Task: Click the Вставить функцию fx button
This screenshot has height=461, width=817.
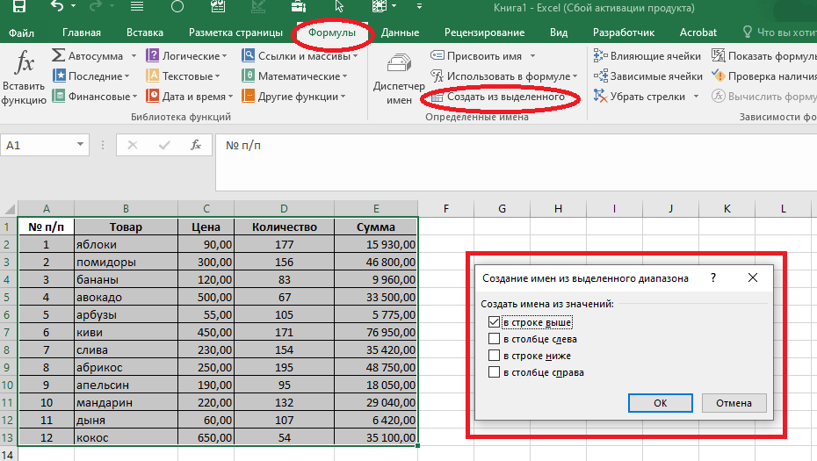Action: coord(24,77)
